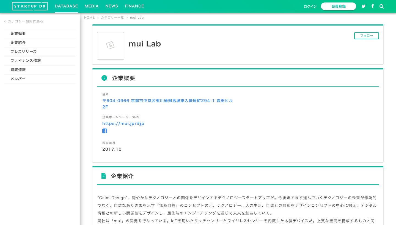Click the description paragraph starting "Calm Design"
Image resolution: width=396 pixels, height=225 pixels.
tap(237, 209)
